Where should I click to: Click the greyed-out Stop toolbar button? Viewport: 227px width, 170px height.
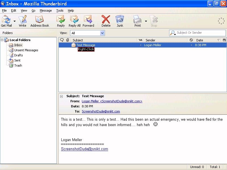154,21
